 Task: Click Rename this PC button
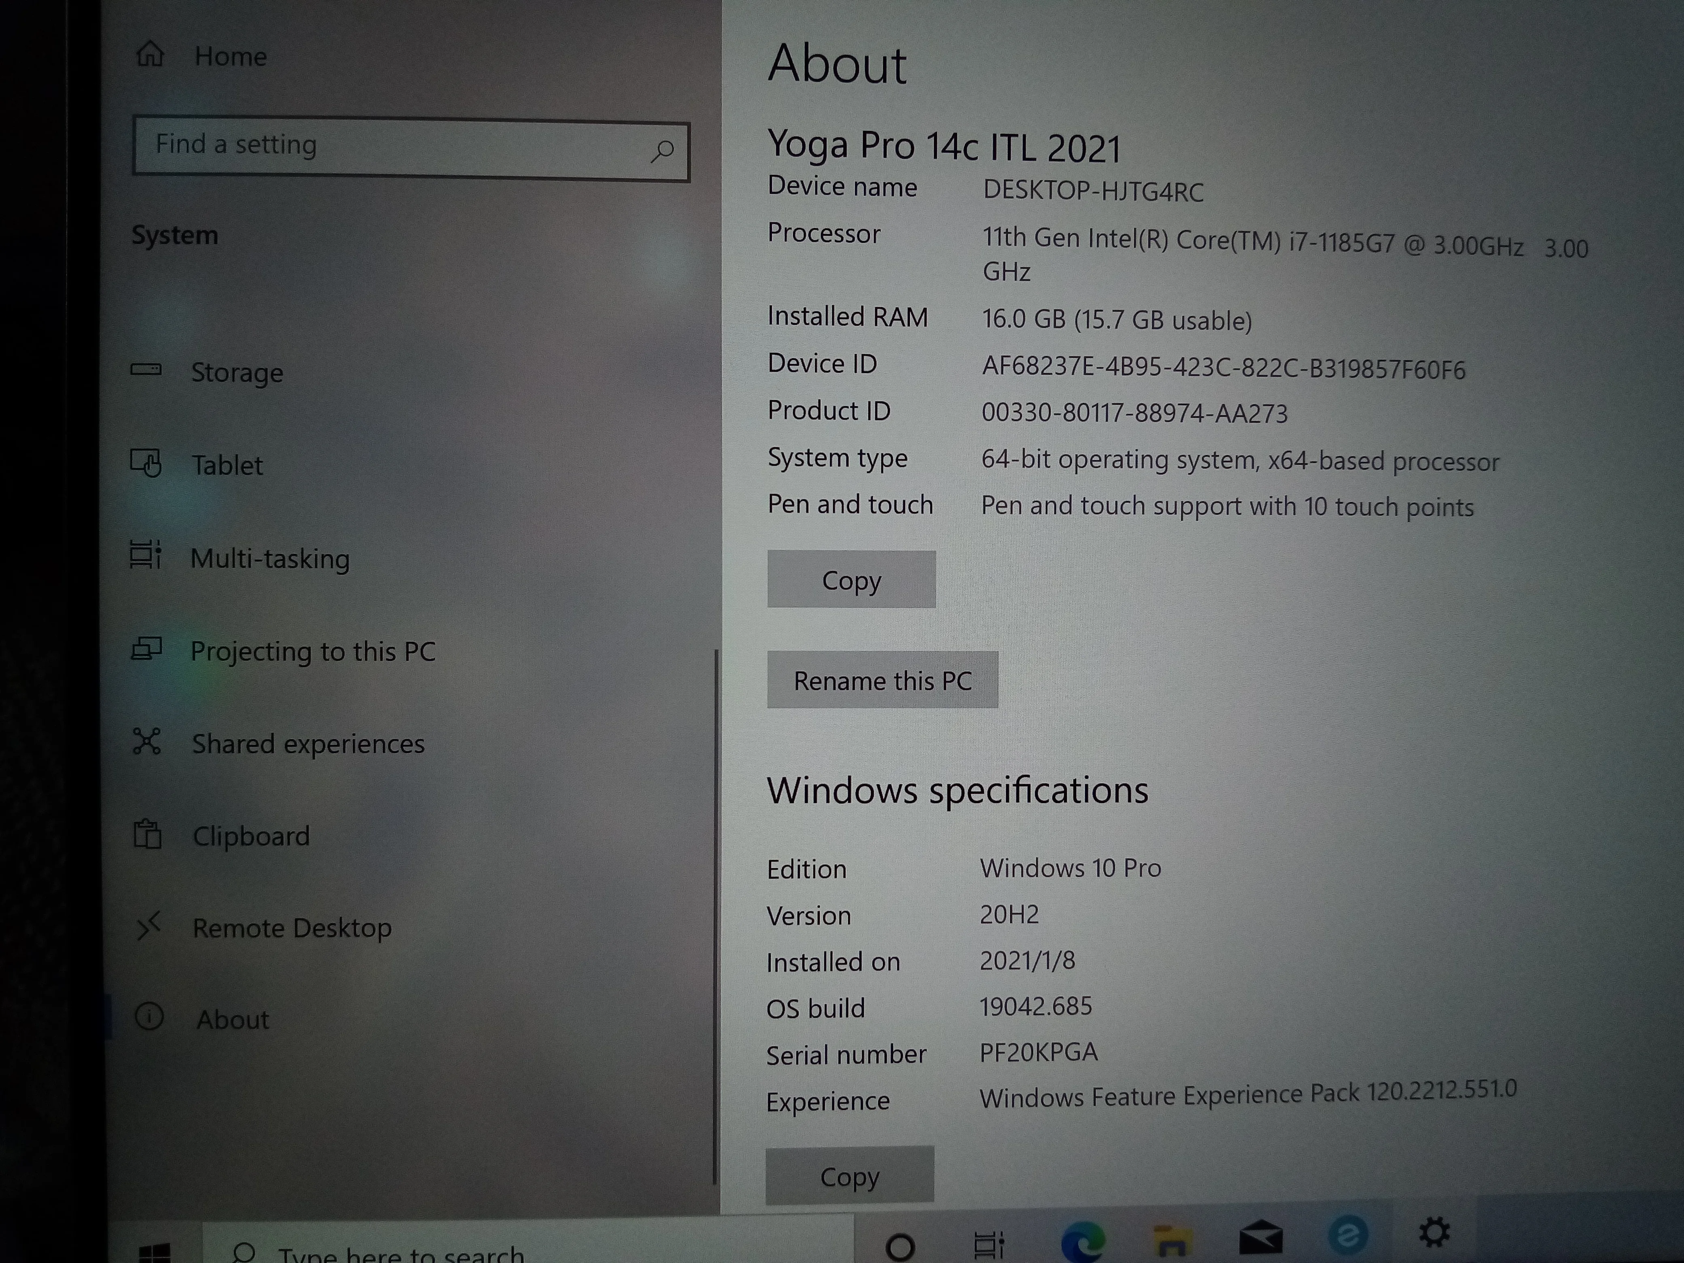point(882,680)
